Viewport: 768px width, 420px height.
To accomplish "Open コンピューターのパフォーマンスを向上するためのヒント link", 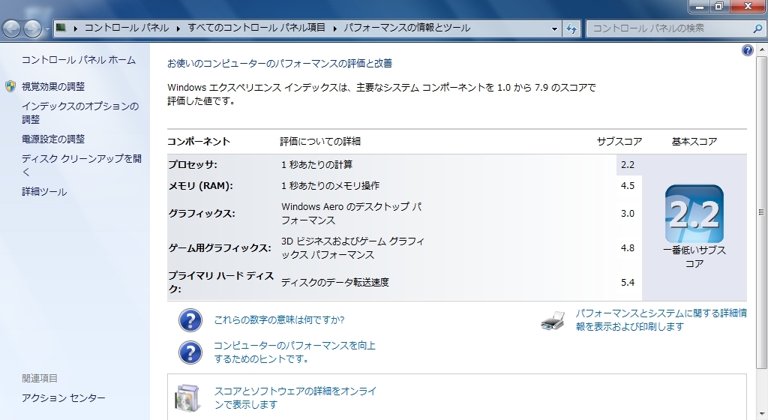I will 294,352.
